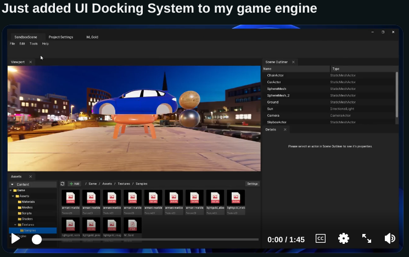Open the Tools menu
The image size is (409, 257).
click(33, 44)
